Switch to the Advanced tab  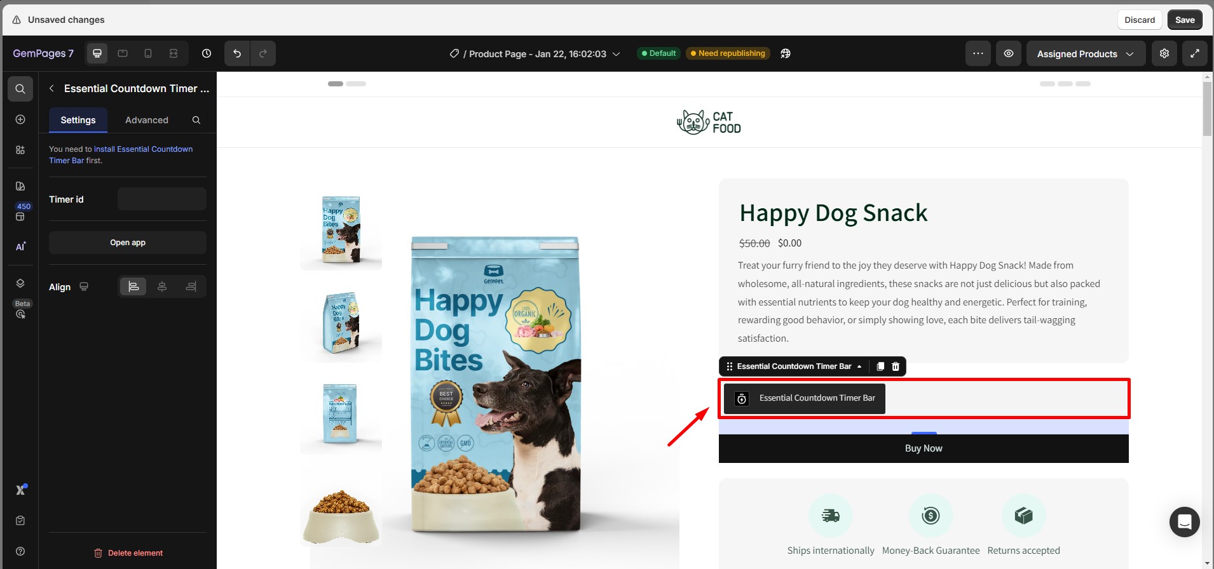point(147,120)
